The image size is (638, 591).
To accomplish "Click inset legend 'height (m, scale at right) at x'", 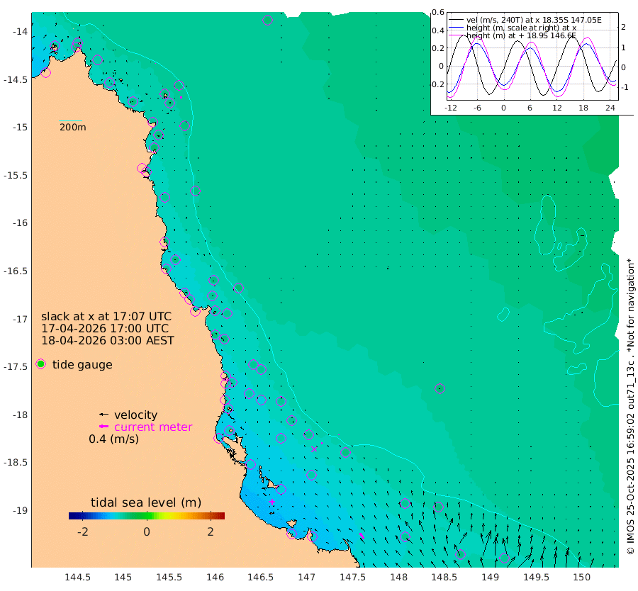I will pos(521,28).
